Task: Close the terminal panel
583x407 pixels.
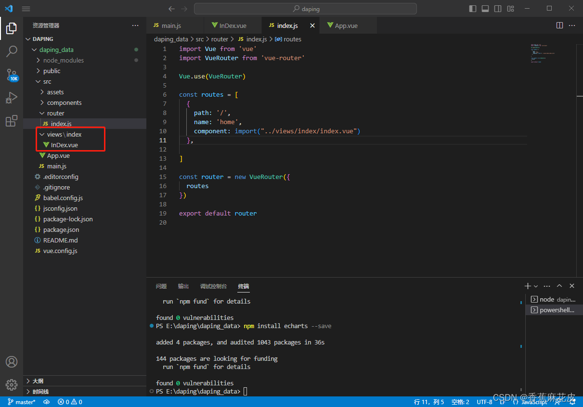Action: (572, 286)
